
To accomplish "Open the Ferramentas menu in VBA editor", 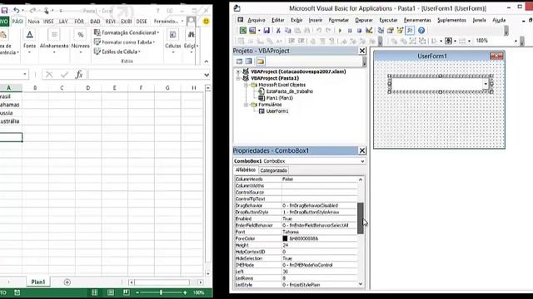I will [417, 20].
